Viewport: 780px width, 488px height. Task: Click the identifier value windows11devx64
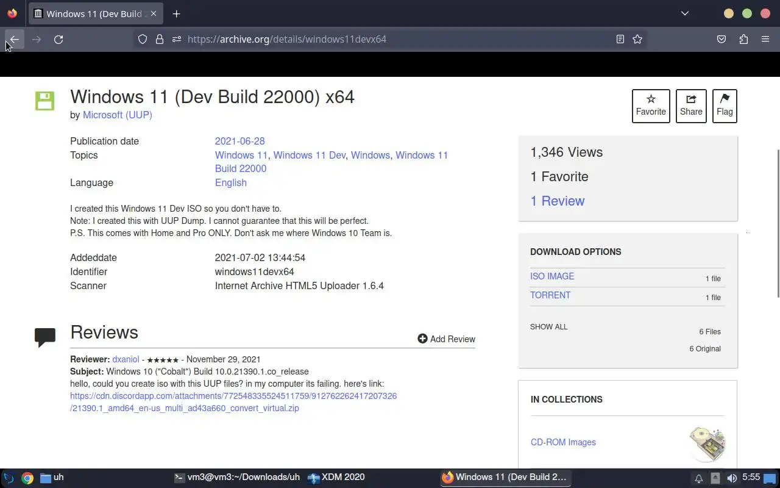pyautogui.click(x=255, y=271)
